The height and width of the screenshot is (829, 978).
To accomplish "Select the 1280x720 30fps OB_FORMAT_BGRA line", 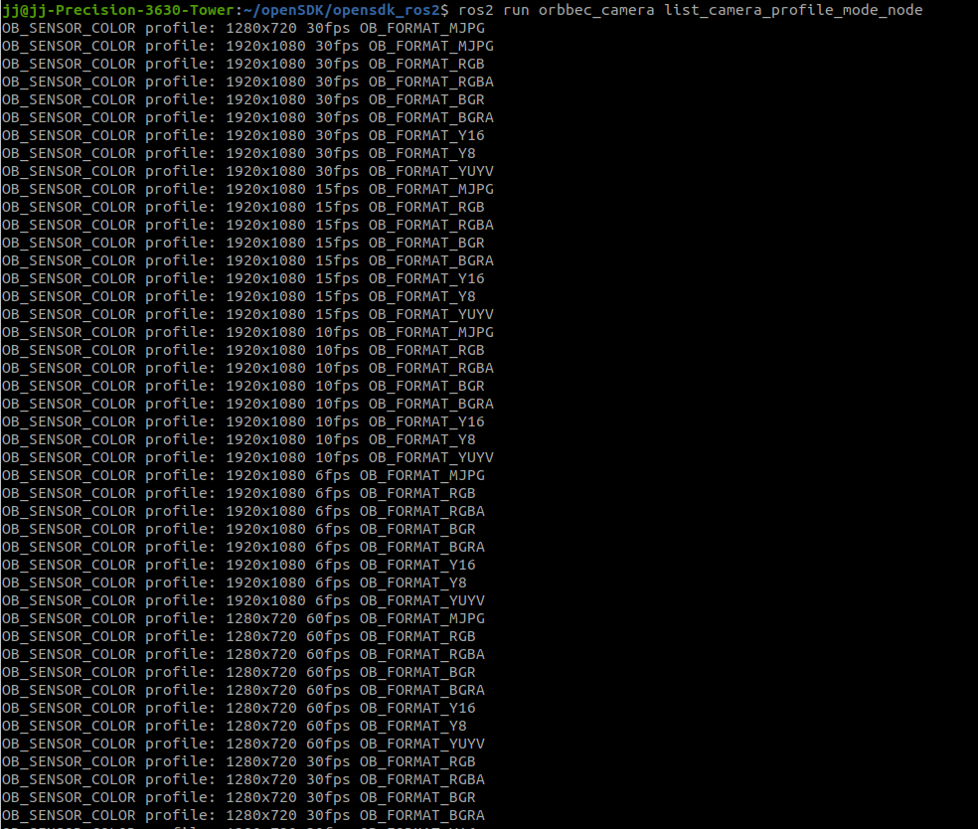I will pos(243,815).
